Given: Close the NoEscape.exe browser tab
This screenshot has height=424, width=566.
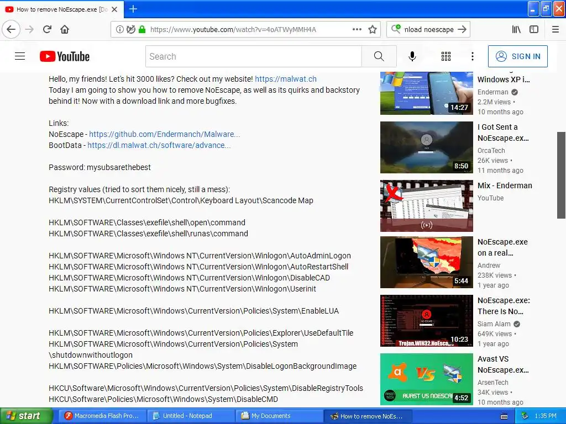Looking at the screenshot, I should tap(114, 9).
